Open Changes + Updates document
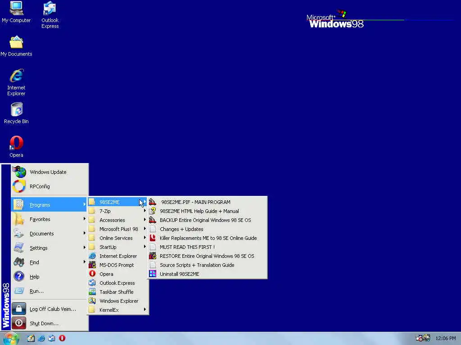This screenshot has width=461, height=345. click(x=208, y=229)
